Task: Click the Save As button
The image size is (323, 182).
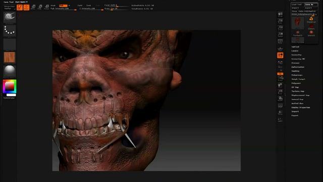Action: coord(311,5)
